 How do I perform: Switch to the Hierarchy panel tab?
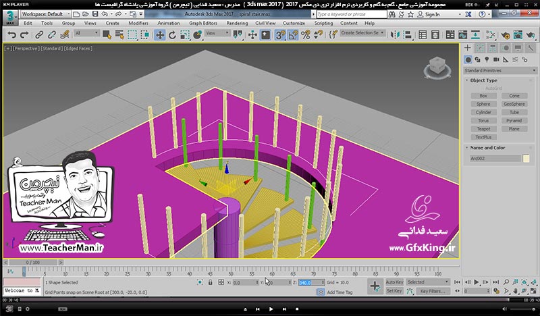[493, 48]
